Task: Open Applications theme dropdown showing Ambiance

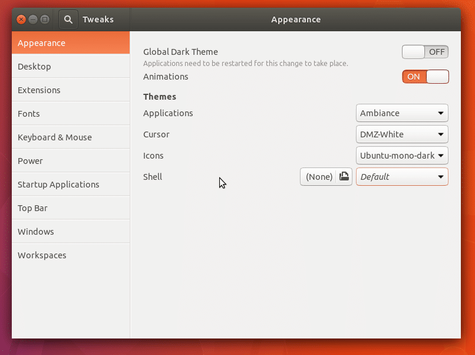Action: pyautogui.click(x=402, y=113)
